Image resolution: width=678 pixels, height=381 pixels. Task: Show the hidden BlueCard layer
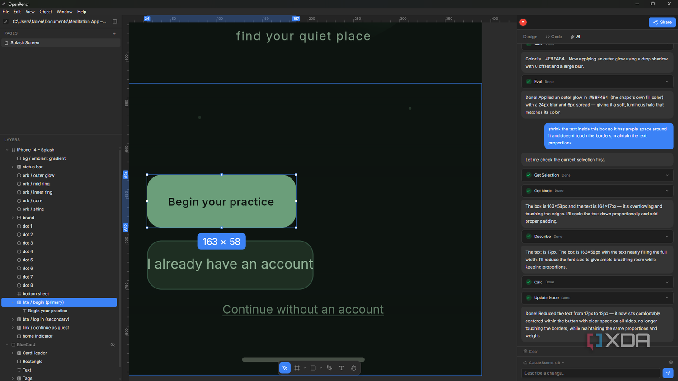click(113, 344)
